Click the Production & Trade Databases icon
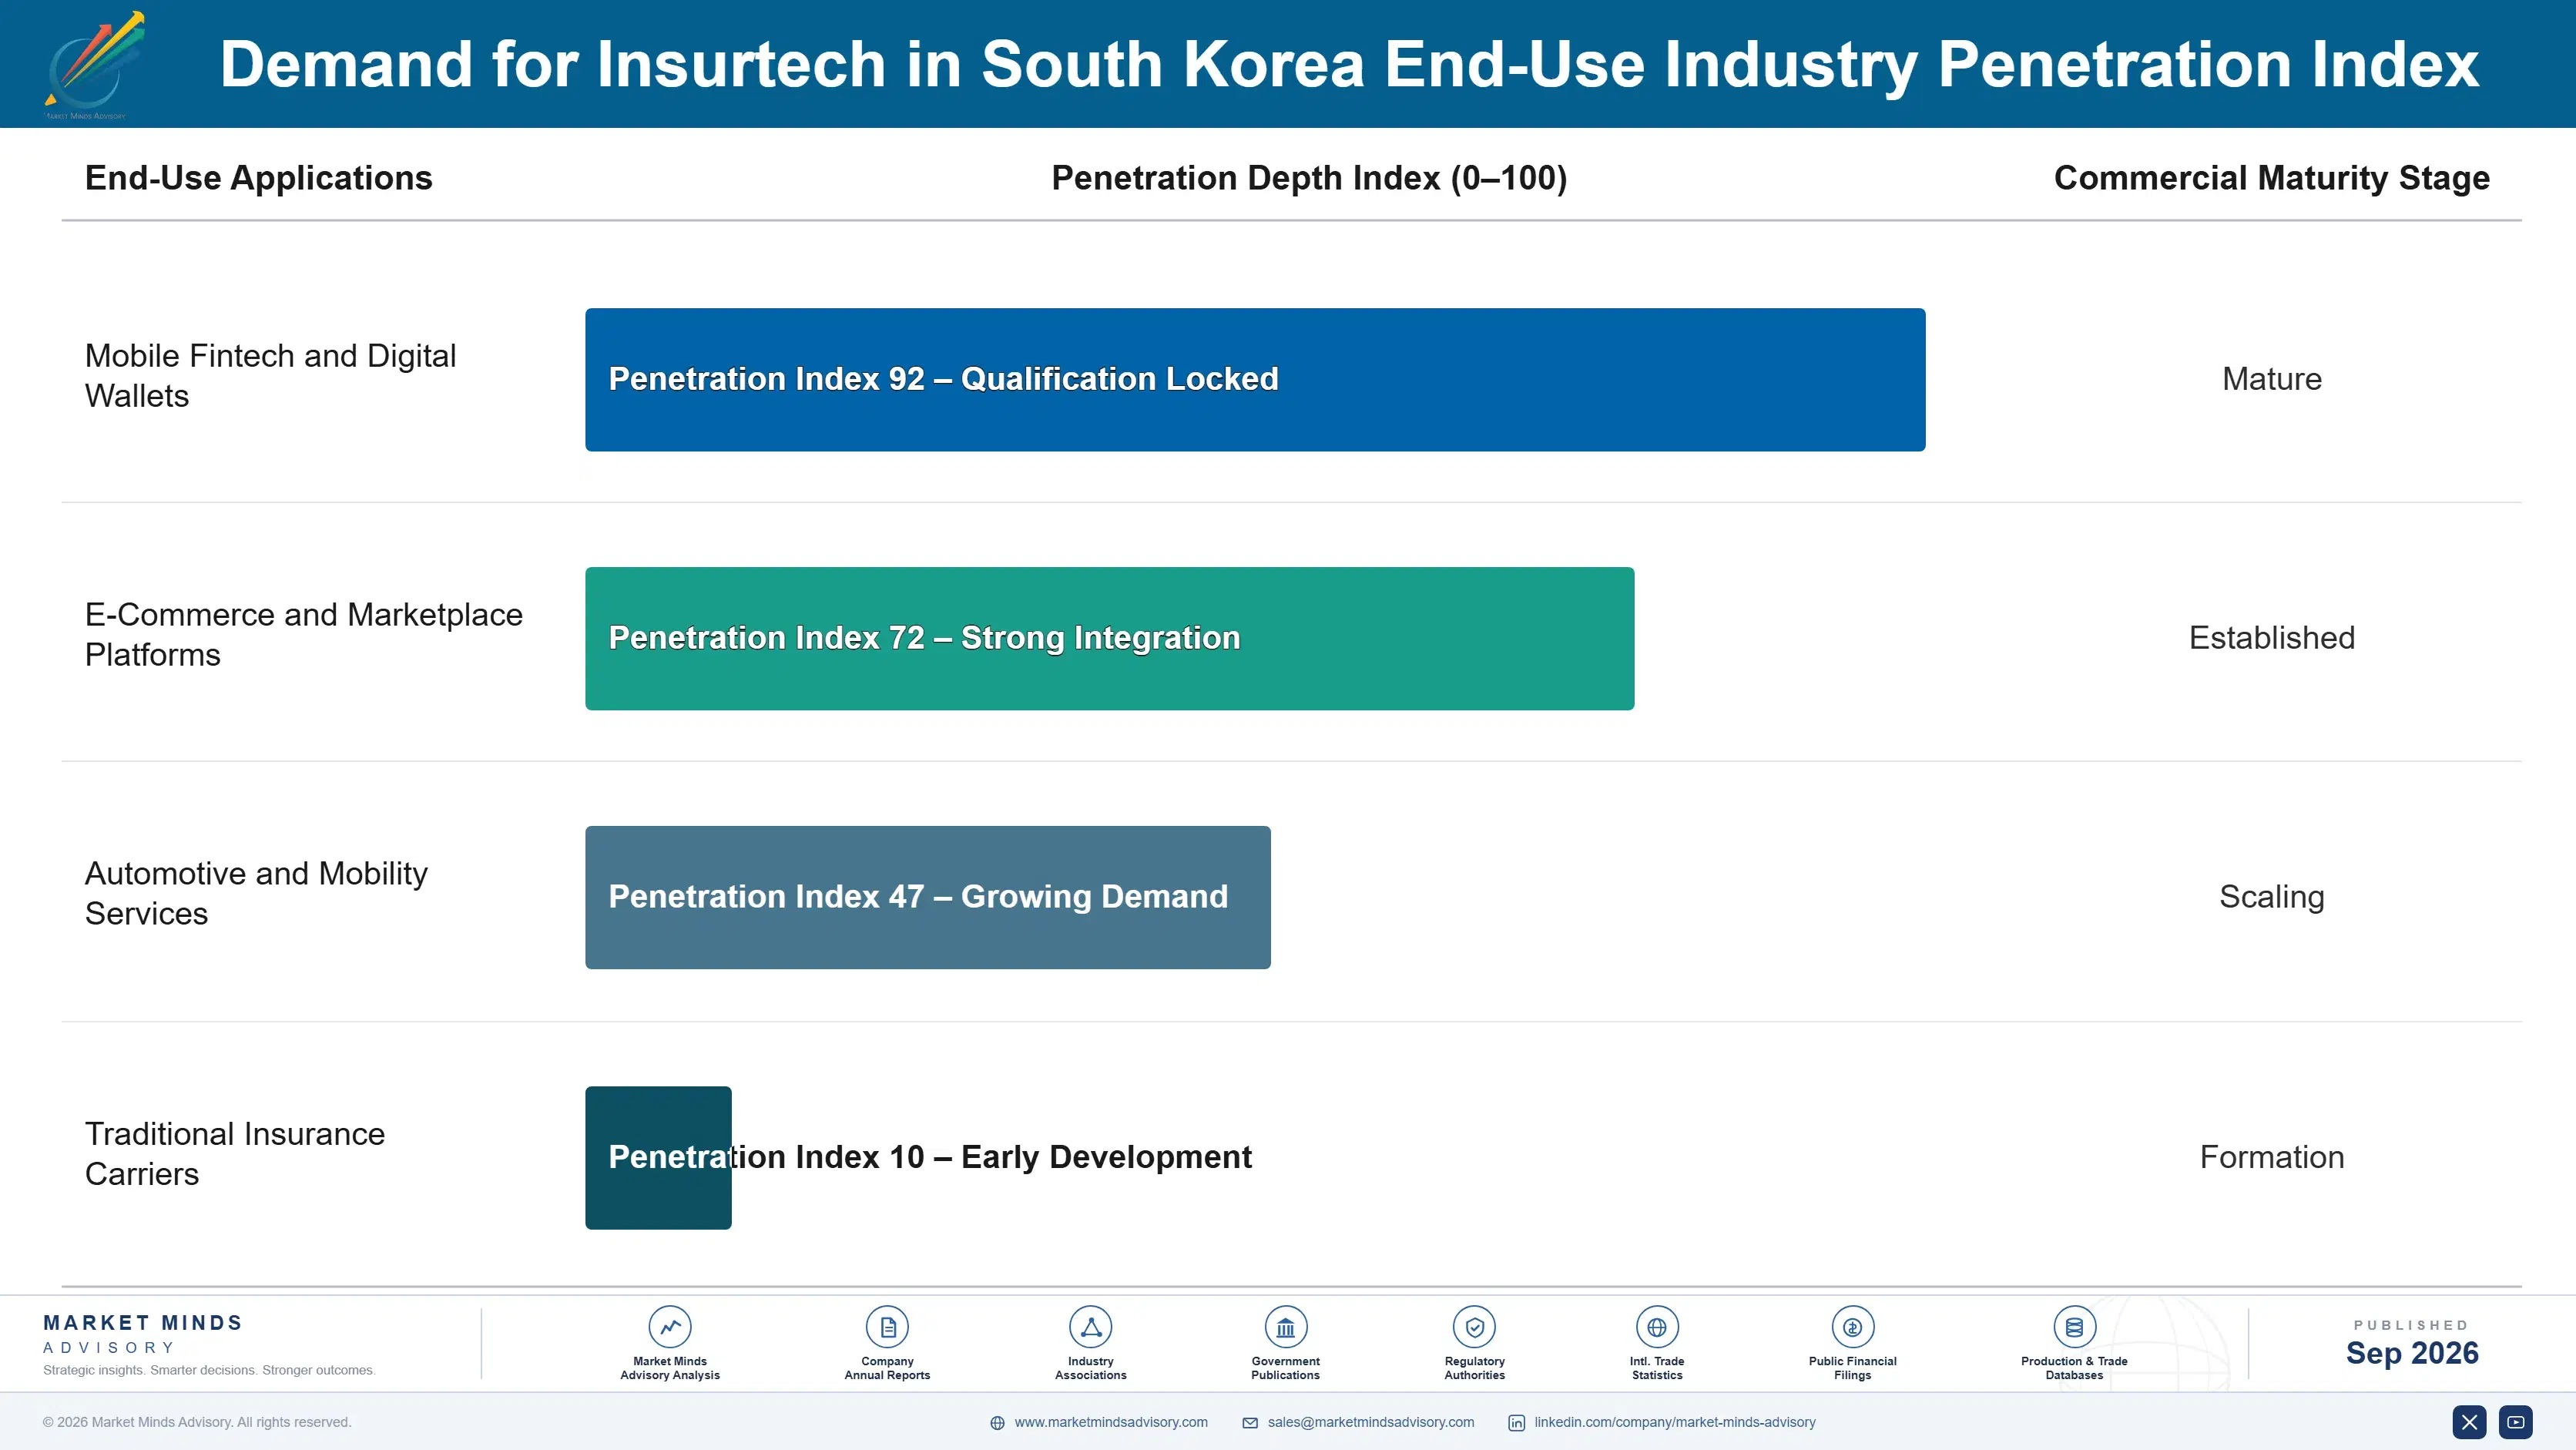This screenshot has width=2576, height=1450. click(2074, 1327)
